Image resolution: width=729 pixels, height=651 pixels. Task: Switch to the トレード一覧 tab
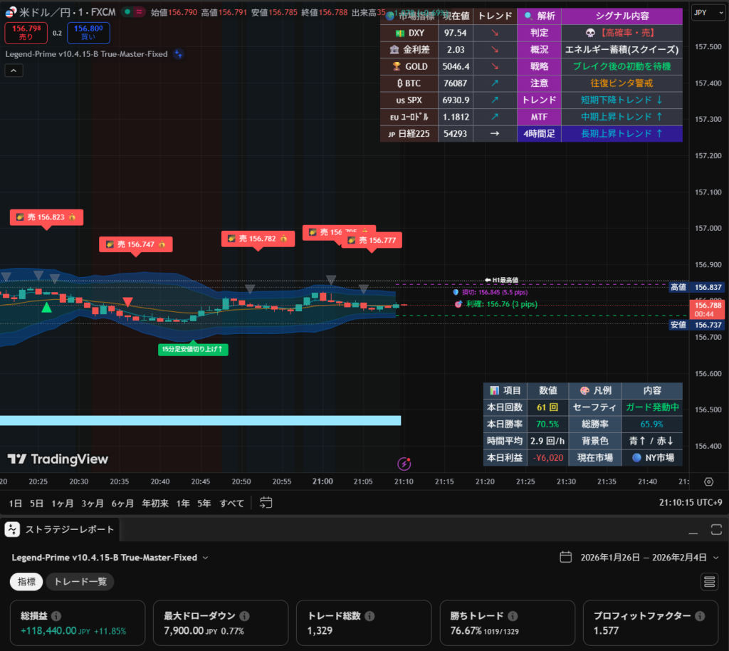[x=80, y=582]
